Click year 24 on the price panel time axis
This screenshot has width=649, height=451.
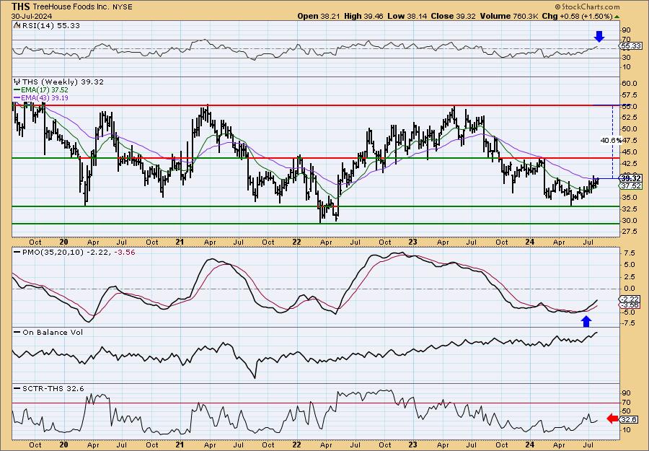[530, 242]
